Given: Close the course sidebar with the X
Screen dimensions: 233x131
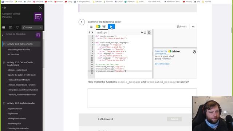Looking at the screenshot, I should (40, 8).
